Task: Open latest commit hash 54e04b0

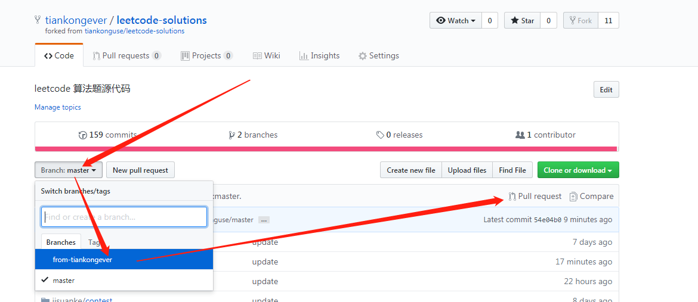Action: click(x=548, y=220)
